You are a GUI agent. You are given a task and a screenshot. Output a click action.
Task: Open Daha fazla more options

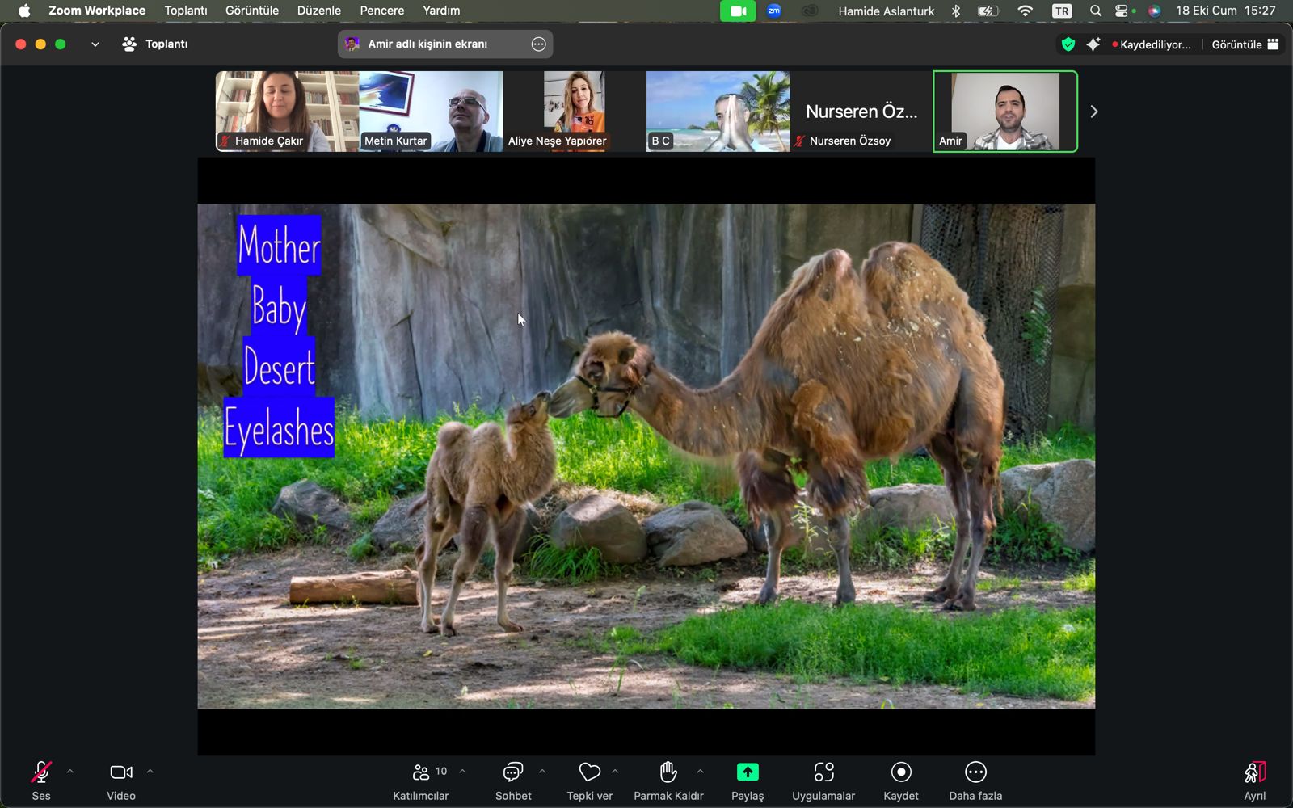coord(975,773)
